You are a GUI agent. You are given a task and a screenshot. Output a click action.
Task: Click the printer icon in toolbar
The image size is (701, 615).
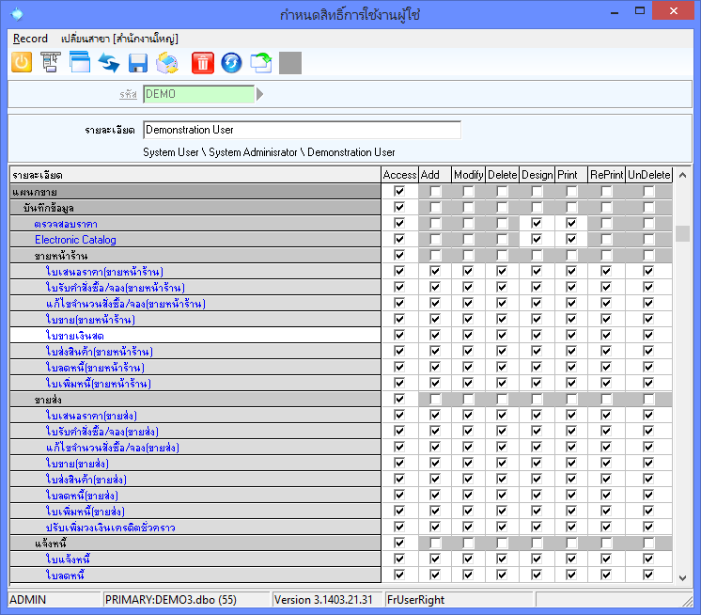click(167, 63)
